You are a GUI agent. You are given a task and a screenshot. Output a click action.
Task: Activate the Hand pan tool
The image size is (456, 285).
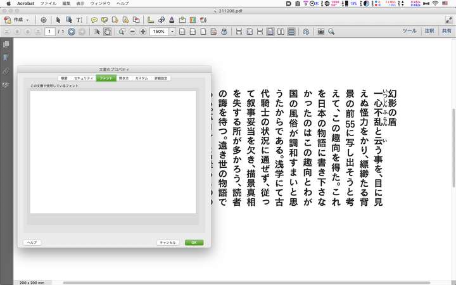(107, 32)
